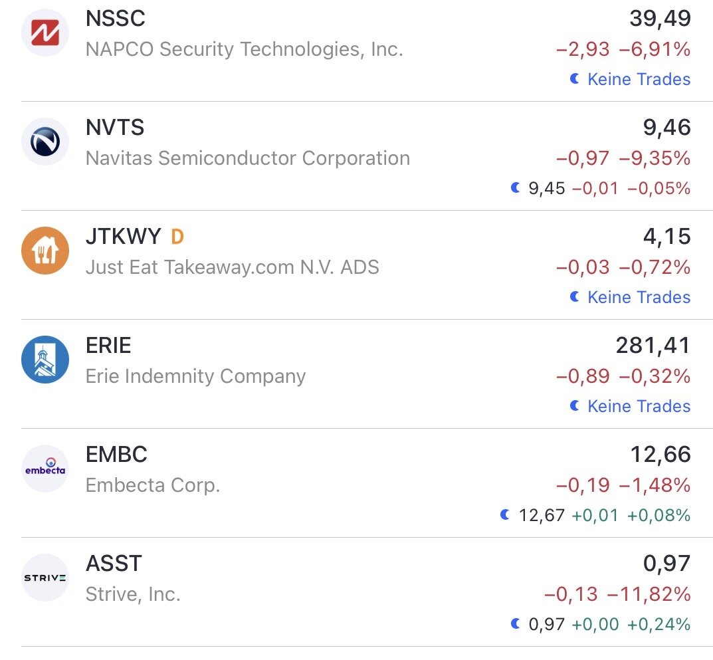This screenshot has width=713, height=660.
Task: Tap the Embecta company logo
Action: (45, 469)
